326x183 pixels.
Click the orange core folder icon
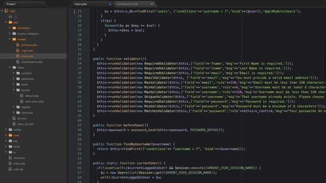10,135
